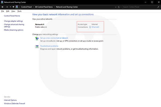Open the Tools menu
161x107 pixels.
point(20,11)
